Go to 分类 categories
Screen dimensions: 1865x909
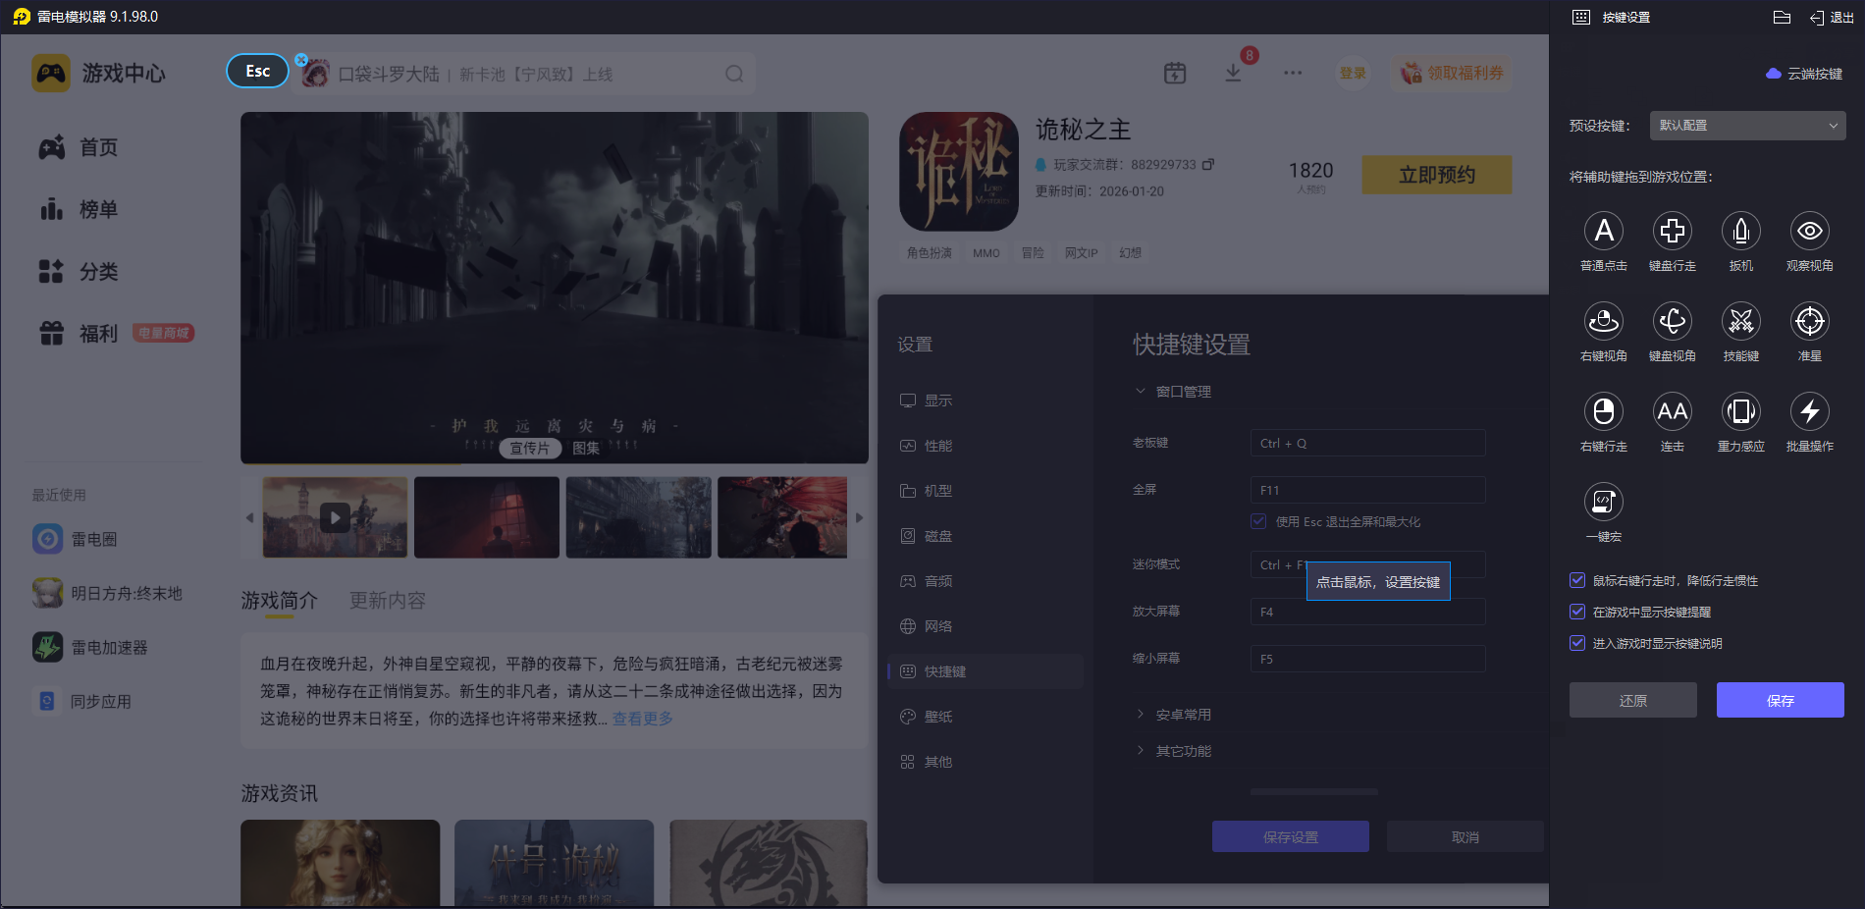pyautogui.click(x=79, y=271)
